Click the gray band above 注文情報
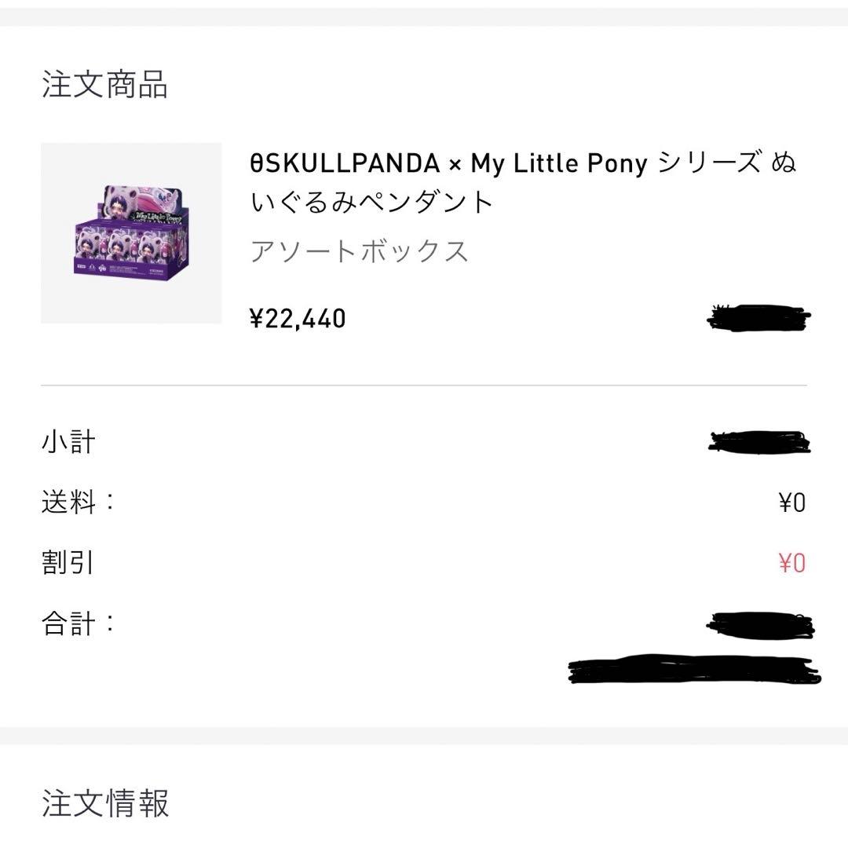This screenshot has height=848, width=848. pos(424,736)
